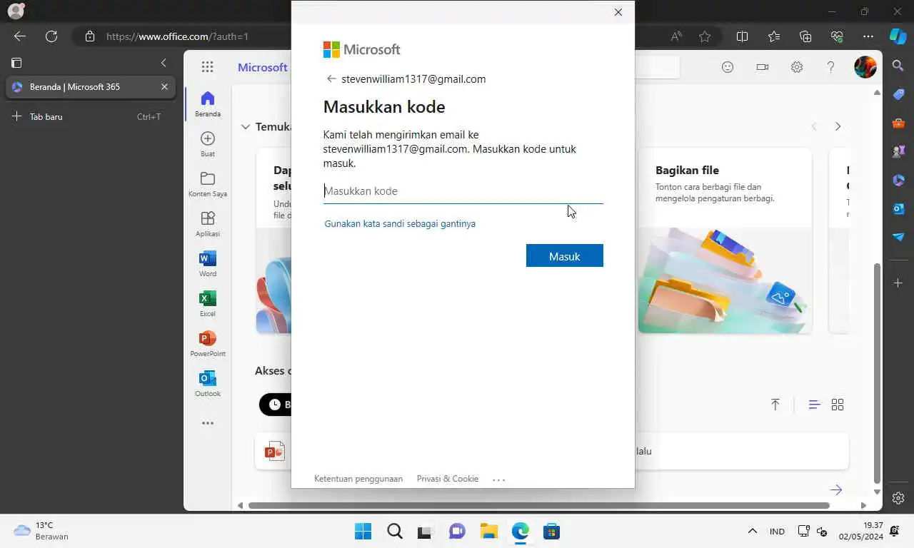Click the browser back button
Image resolution: width=914 pixels, height=548 pixels.
click(x=20, y=36)
